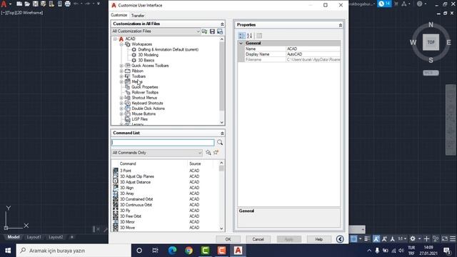
Task: Switch to the Model tab in AutoCAD
Action: [x=14, y=237]
